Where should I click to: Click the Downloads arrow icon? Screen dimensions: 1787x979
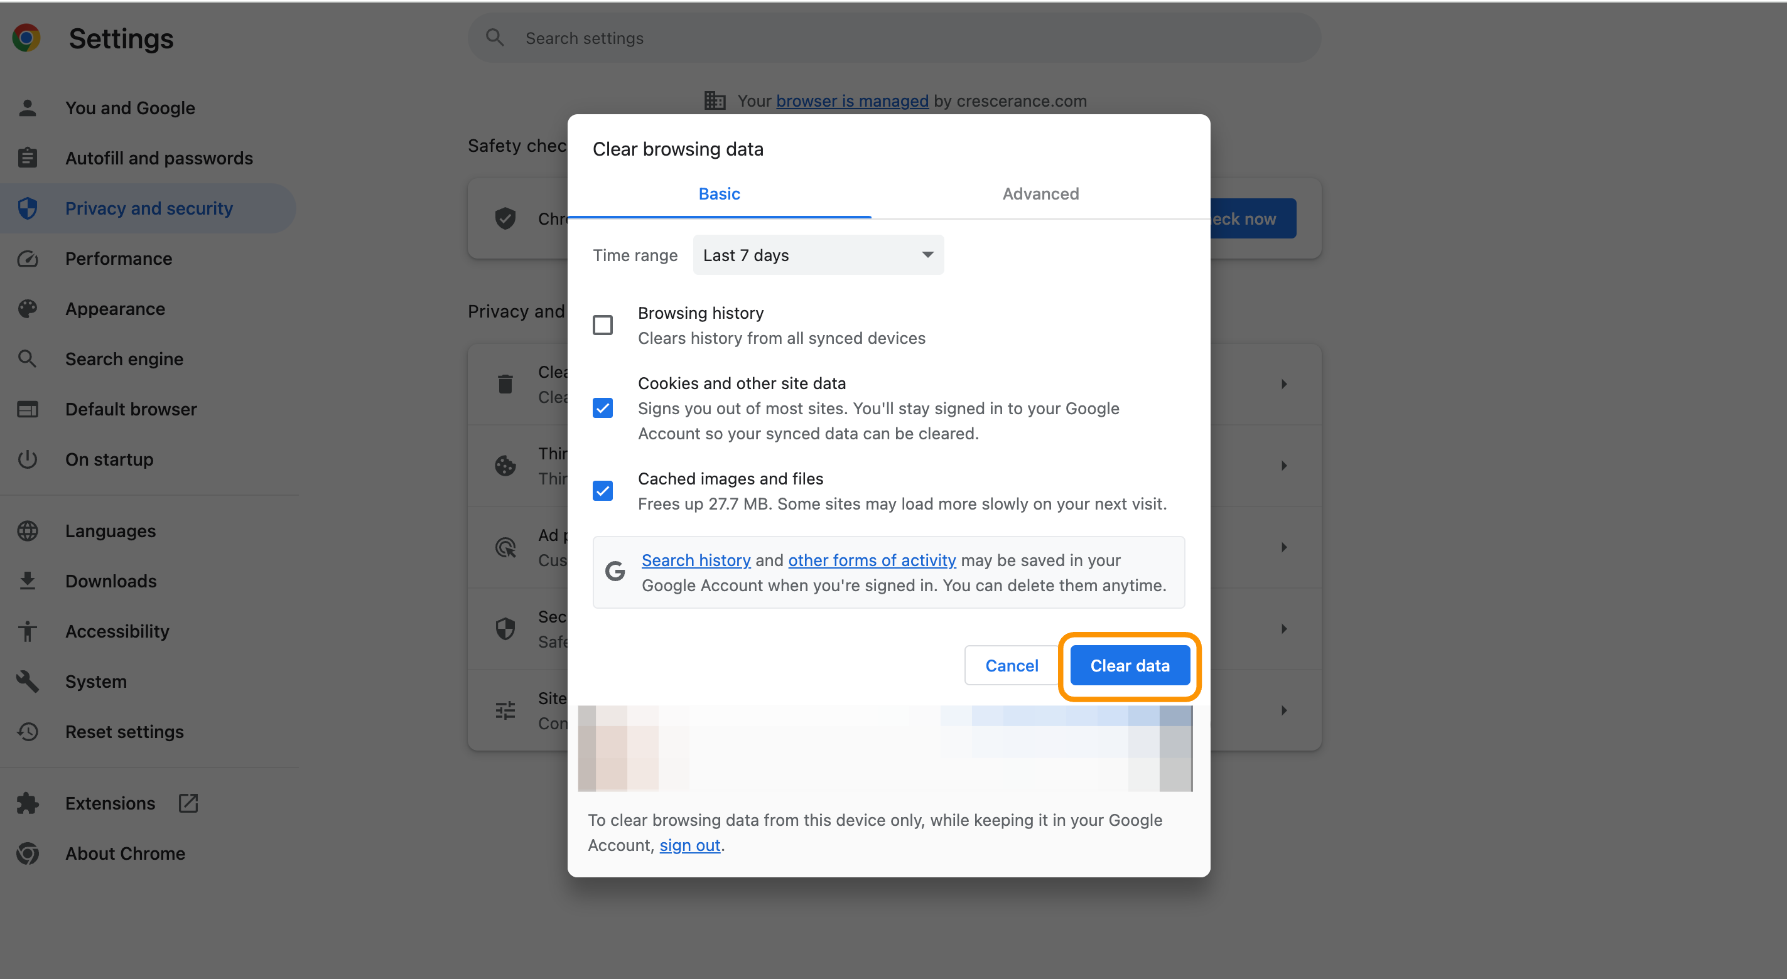pyautogui.click(x=27, y=581)
